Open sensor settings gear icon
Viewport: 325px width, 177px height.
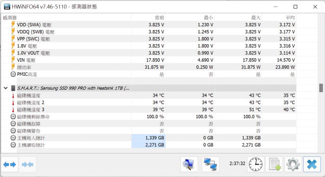coord(293,164)
